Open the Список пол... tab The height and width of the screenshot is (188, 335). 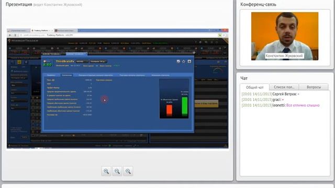pyautogui.click(x=284, y=87)
